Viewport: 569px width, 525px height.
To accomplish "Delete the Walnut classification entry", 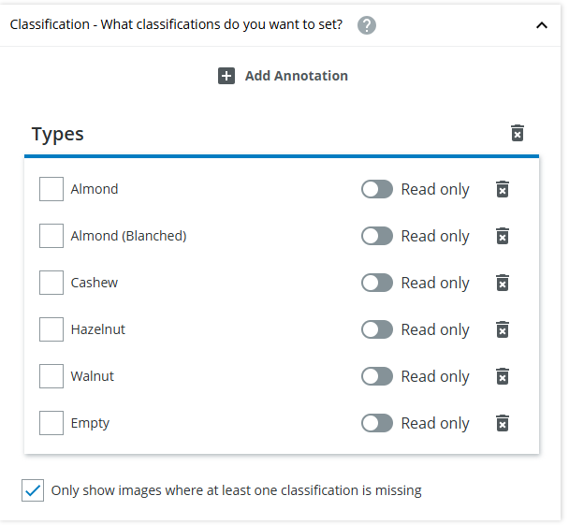I will pyautogui.click(x=503, y=376).
